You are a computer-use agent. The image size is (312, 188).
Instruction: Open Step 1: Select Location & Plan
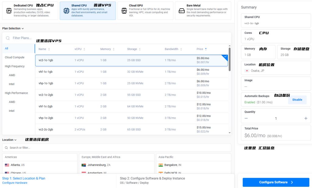point(24,179)
